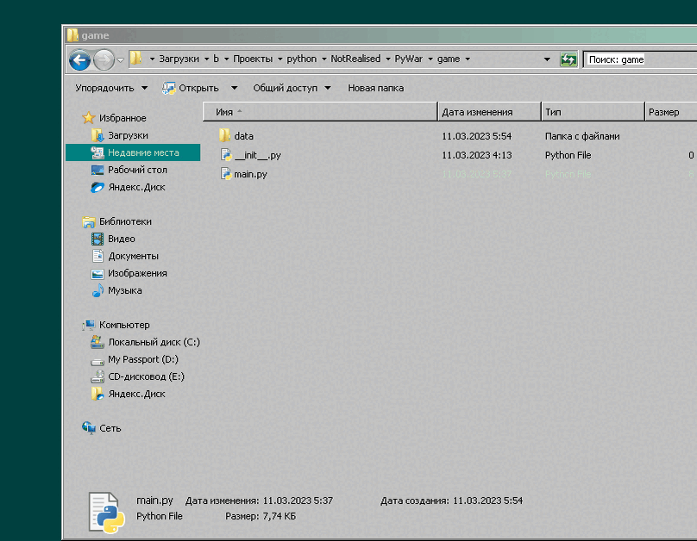
Task: Open the 'Общий доступ' menu
Action: point(292,88)
